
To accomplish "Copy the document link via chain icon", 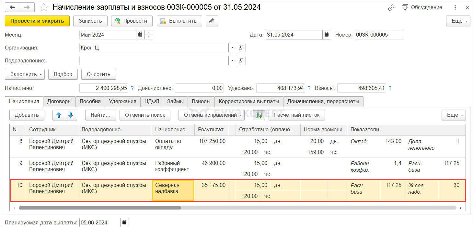I will coord(391,7).
